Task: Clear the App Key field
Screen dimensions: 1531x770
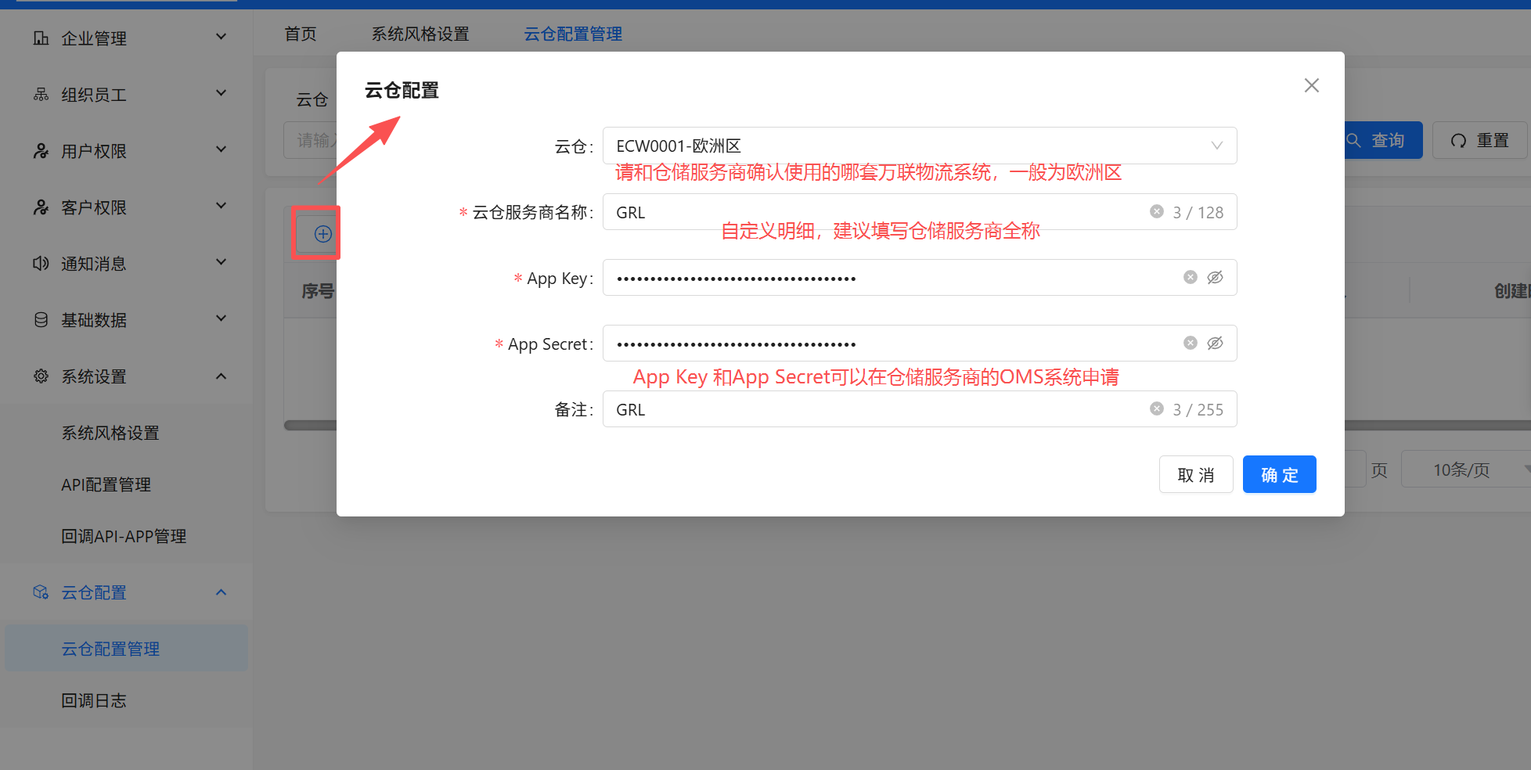Action: pos(1190,277)
